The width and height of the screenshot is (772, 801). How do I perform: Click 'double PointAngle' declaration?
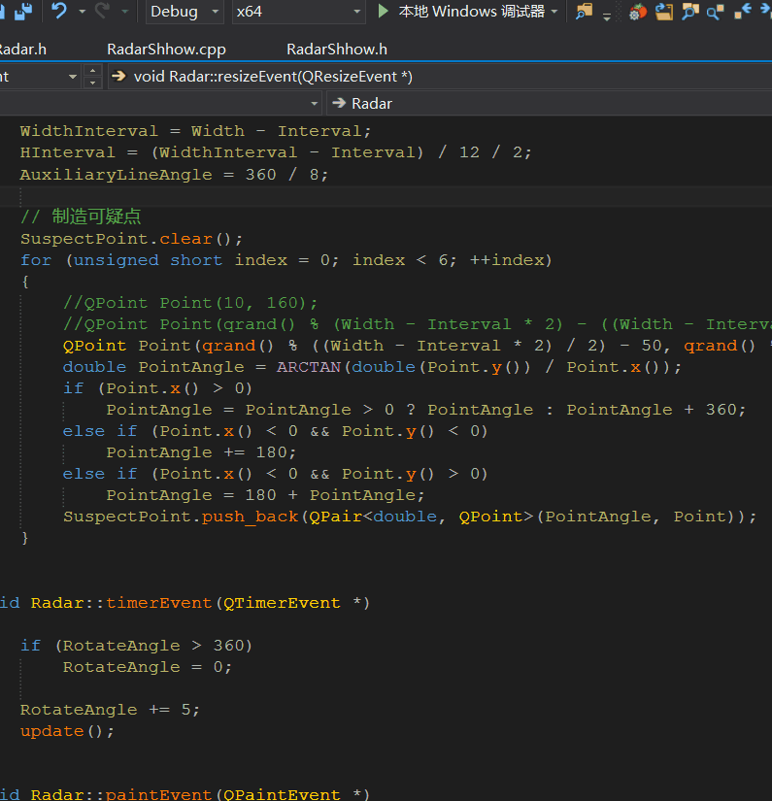(153, 367)
